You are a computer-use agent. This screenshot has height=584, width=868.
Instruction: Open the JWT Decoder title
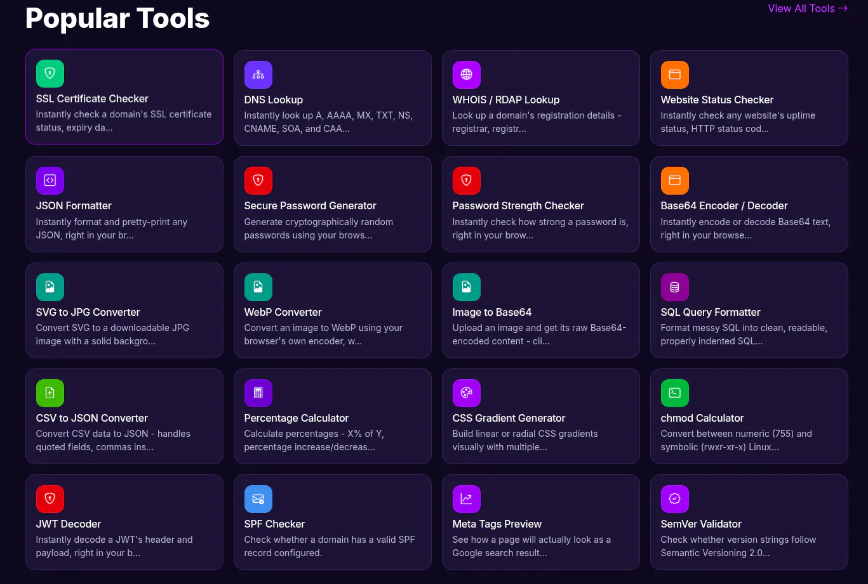point(69,524)
